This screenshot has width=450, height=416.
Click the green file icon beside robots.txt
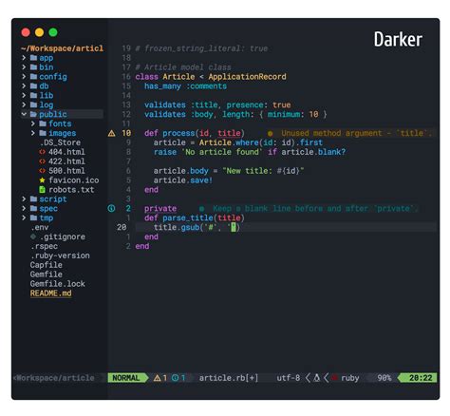[x=42, y=190]
